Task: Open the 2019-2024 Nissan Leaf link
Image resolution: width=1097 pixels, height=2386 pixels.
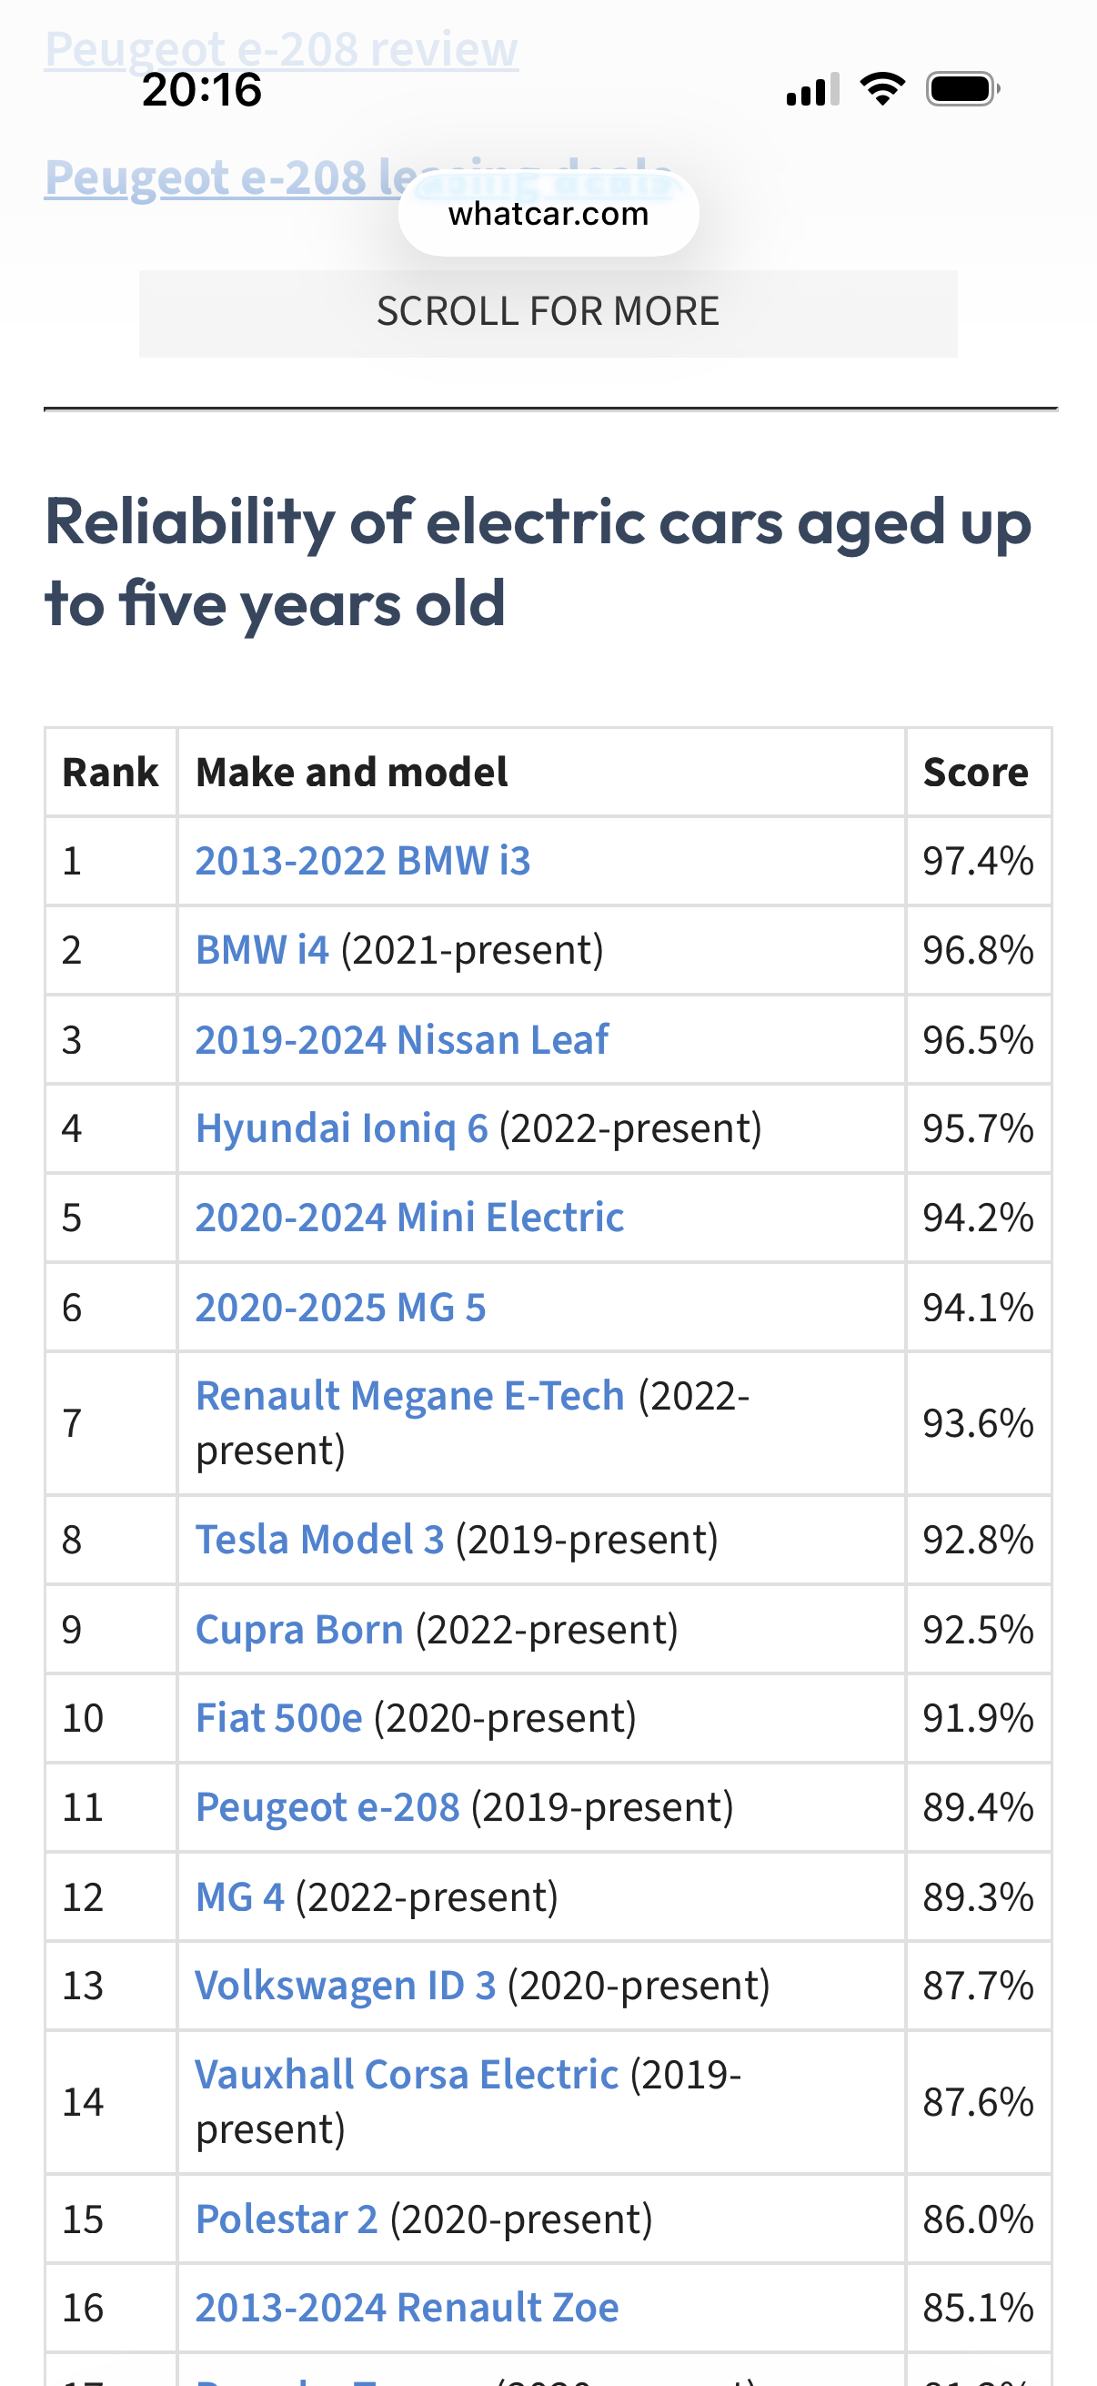Action: click(402, 1039)
